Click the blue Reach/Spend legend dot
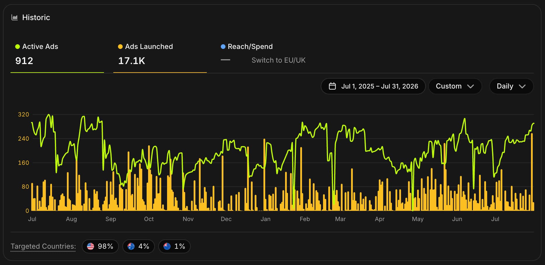 pyautogui.click(x=223, y=47)
